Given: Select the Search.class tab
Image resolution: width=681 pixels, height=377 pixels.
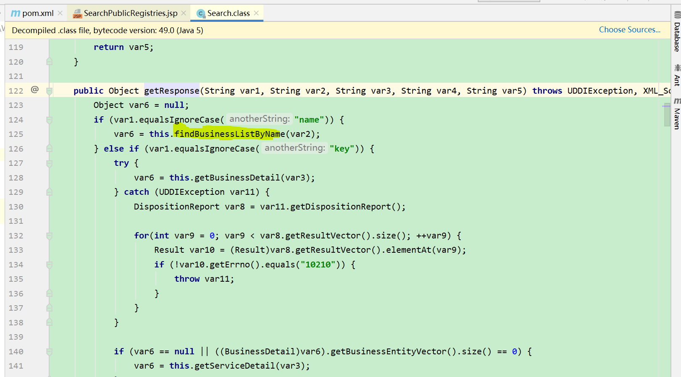Looking at the screenshot, I should (x=223, y=13).
